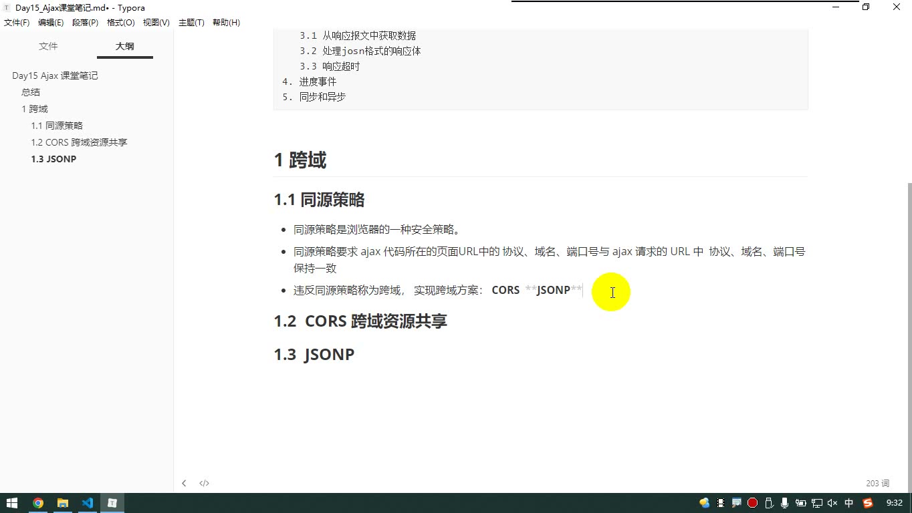Screen dimensions: 912x513
Task: Open the 文件(F) menu
Action: tap(17, 23)
